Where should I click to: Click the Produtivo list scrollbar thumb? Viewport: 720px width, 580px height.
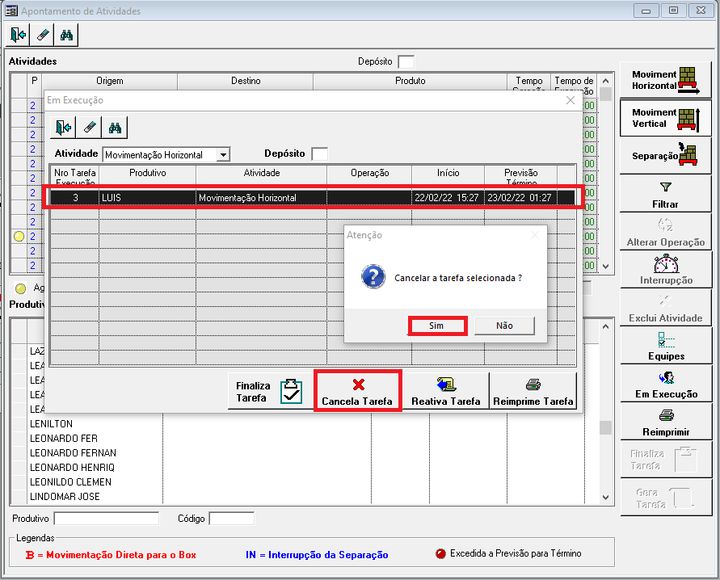[x=605, y=427]
